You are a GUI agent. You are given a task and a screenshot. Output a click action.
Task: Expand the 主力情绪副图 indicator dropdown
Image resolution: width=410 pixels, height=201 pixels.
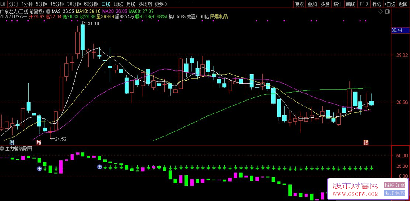[2, 149]
